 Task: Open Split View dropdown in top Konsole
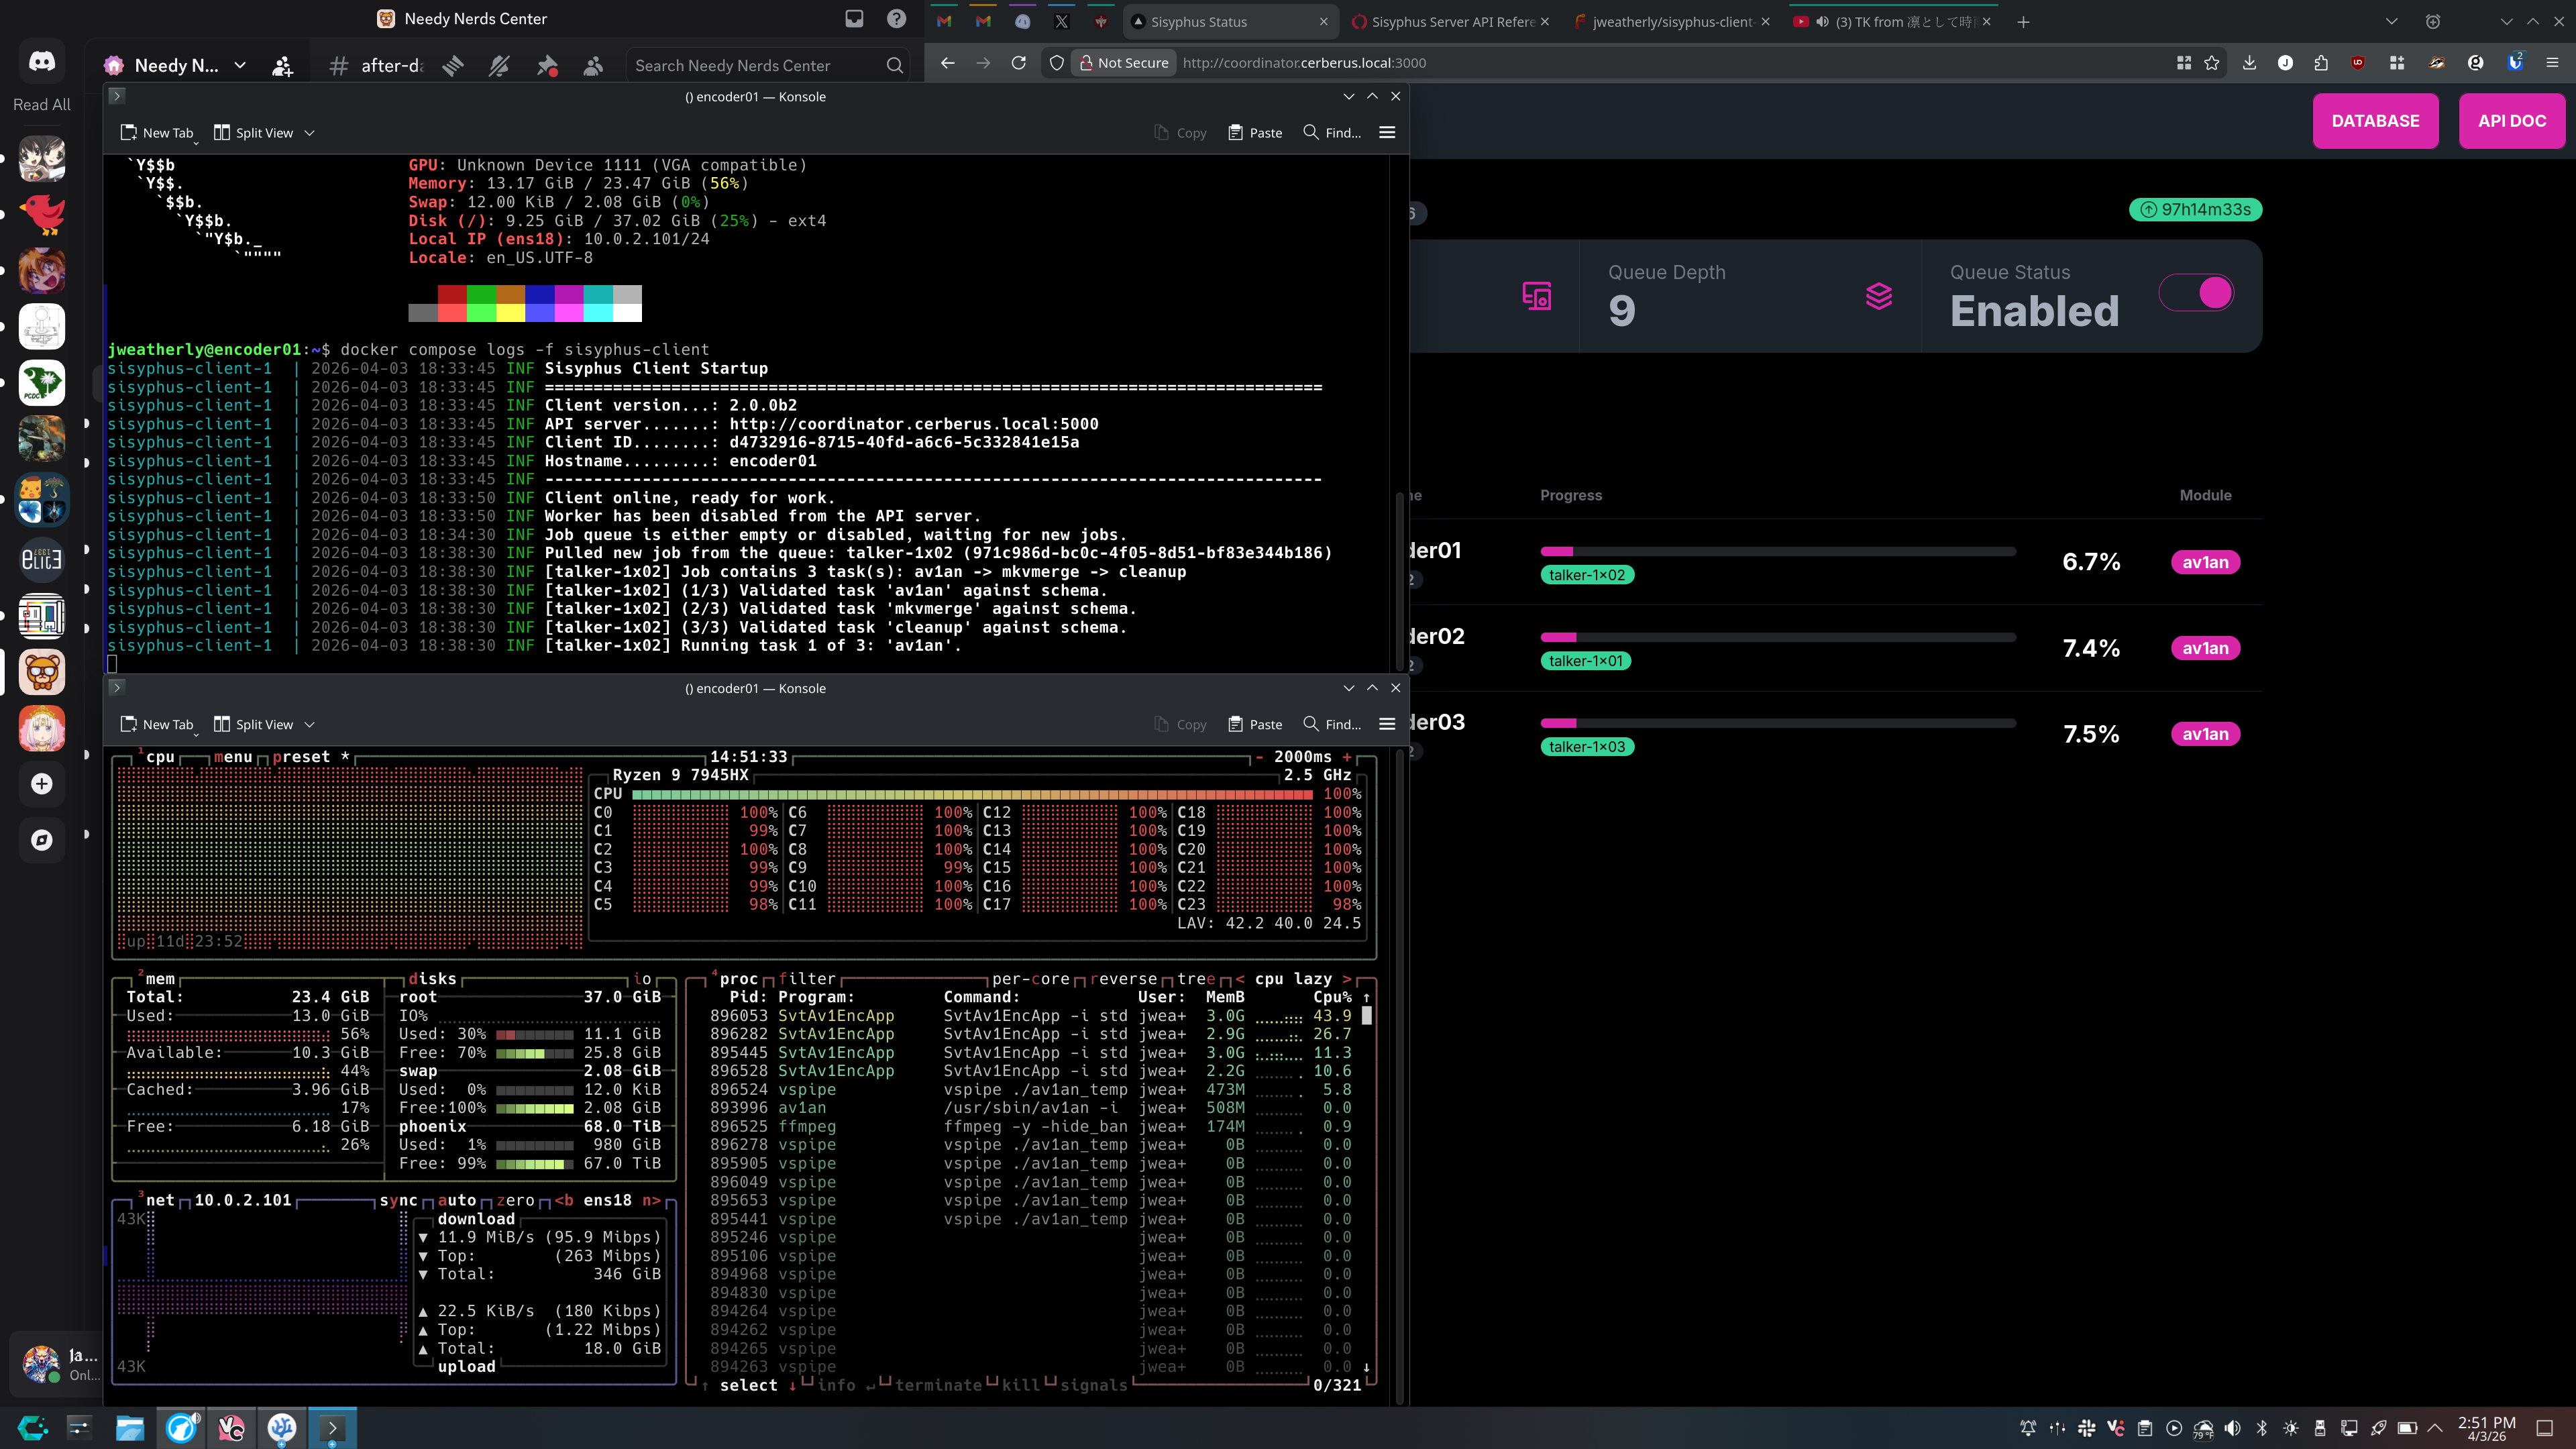pyautogui.click(x=309, y=133)
